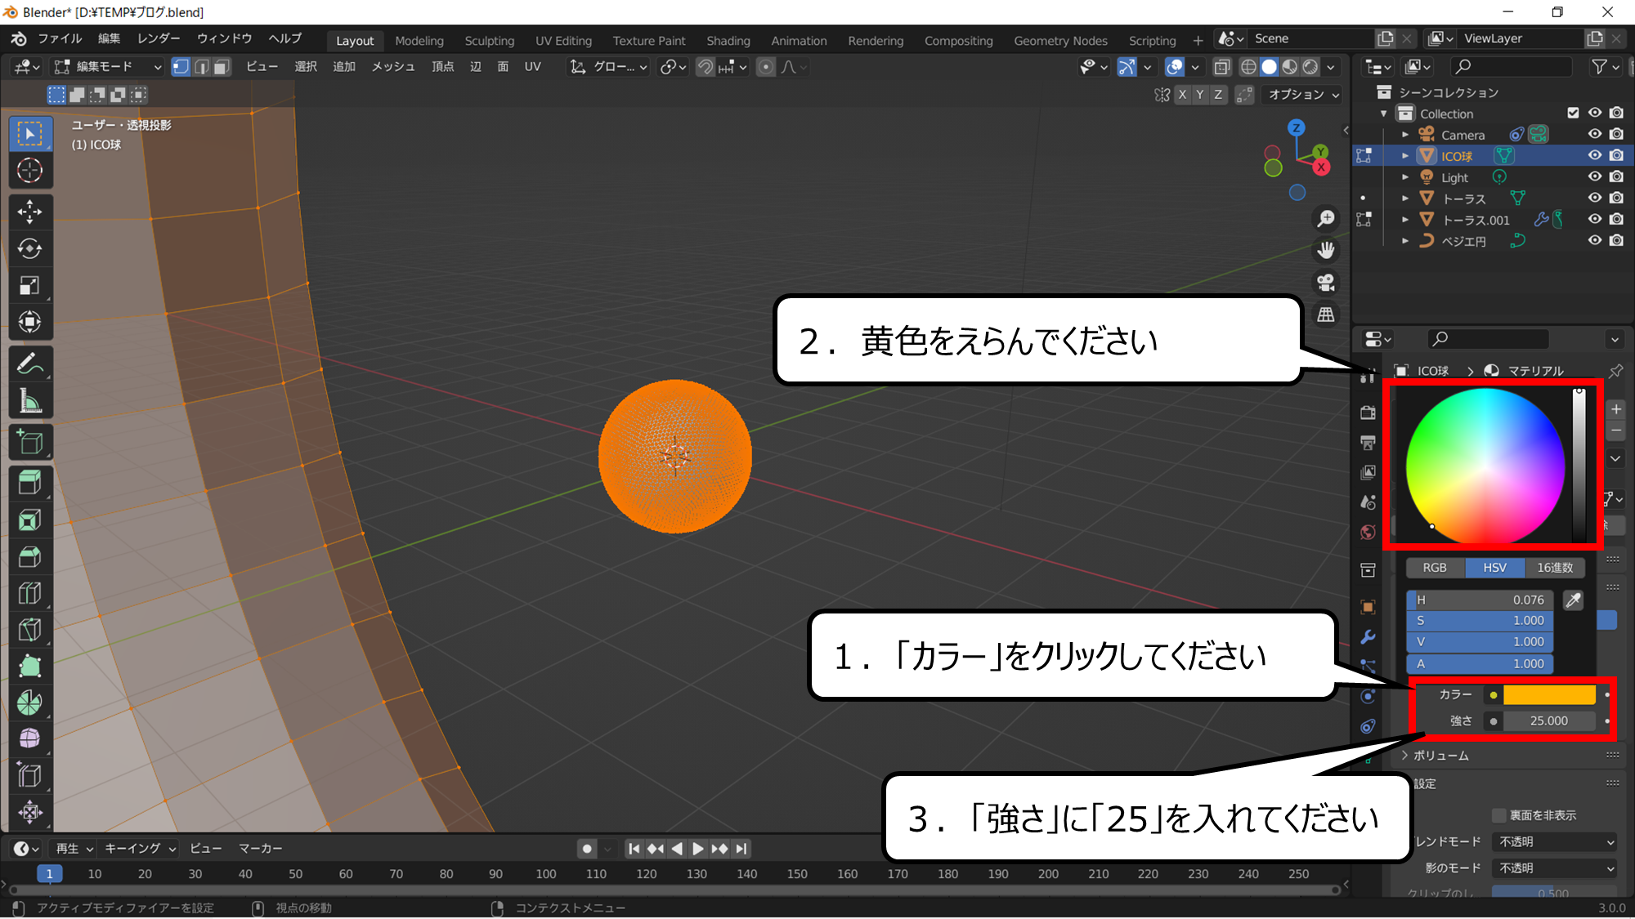Select the Measure tool
Image resolution: width=1635 pixels, height=919 pixels.
pos(30,401)
